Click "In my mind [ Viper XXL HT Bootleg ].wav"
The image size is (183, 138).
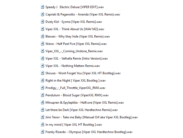click(74, 125)
